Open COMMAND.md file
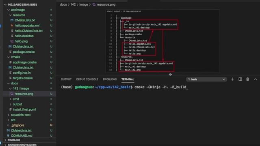 pyautogui.click(x=22, y=135)
